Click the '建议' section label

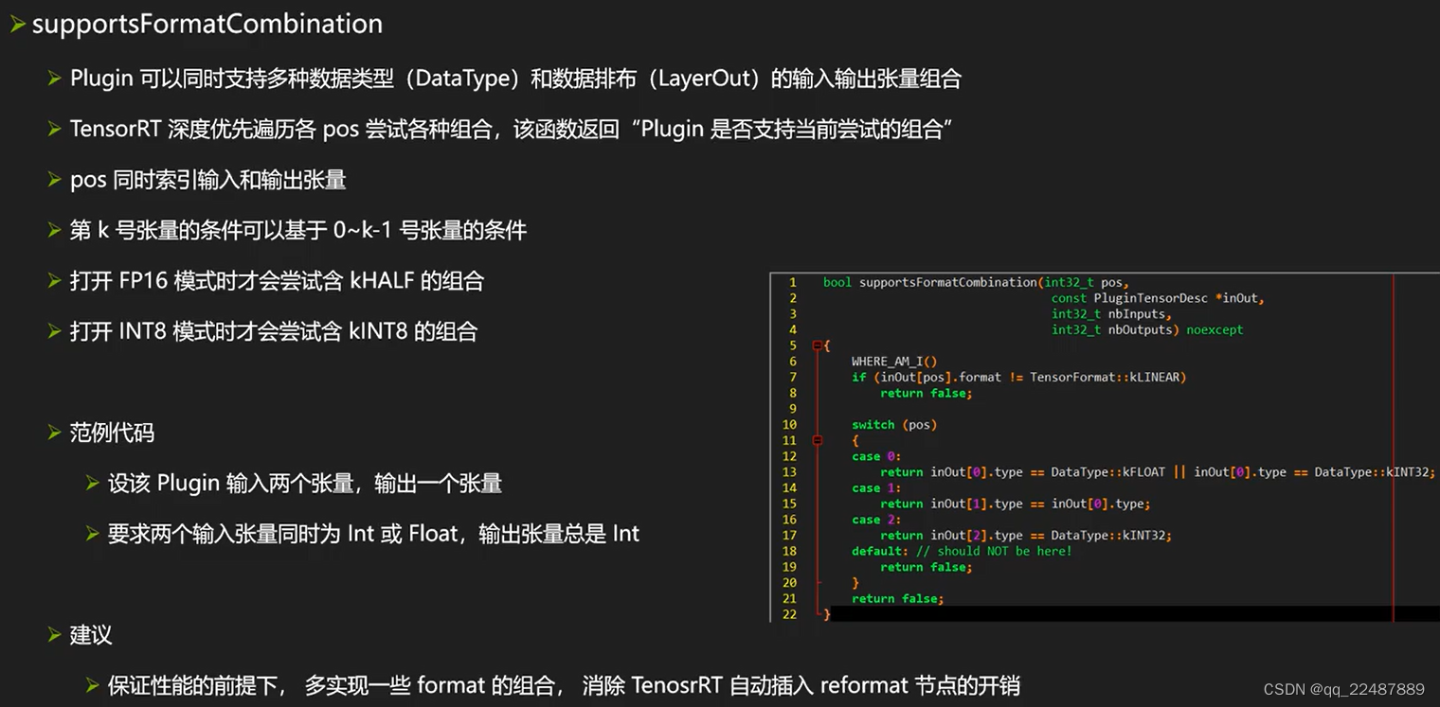(91, 635)
